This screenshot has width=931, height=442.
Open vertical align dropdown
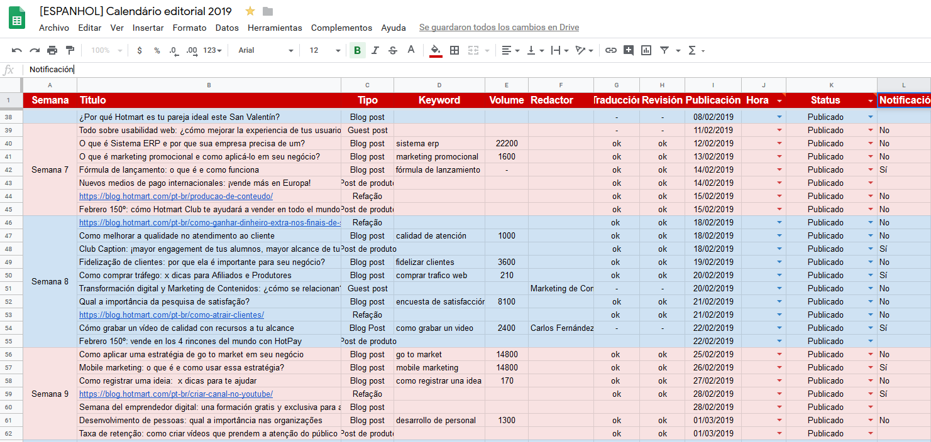tap(535, 50)
